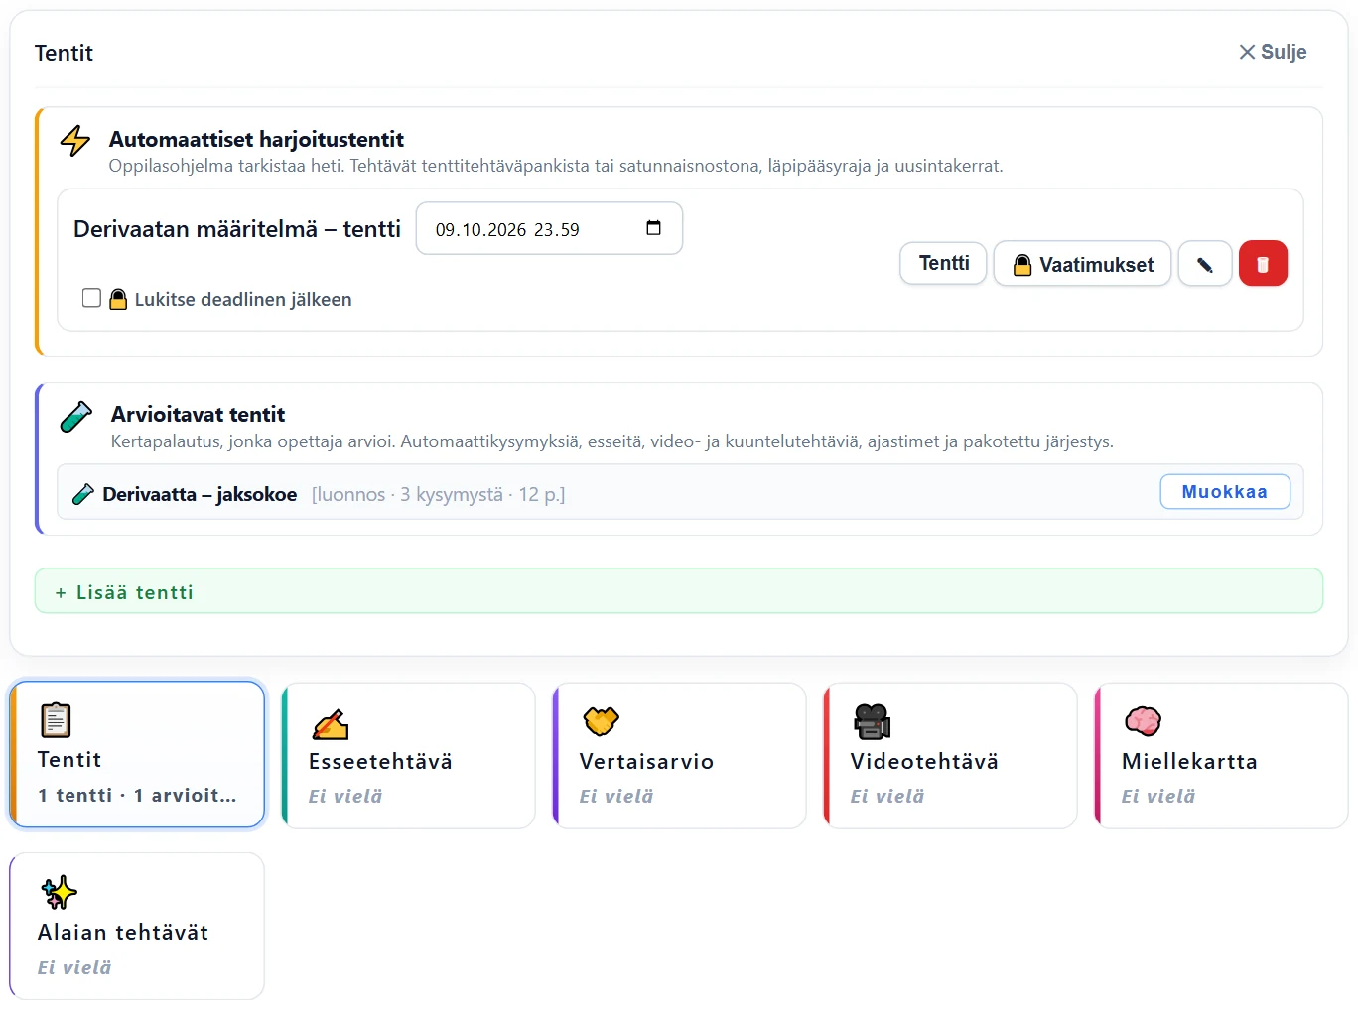Click the test tube icon beside Arvioitavat tentit

coord(76,417)
